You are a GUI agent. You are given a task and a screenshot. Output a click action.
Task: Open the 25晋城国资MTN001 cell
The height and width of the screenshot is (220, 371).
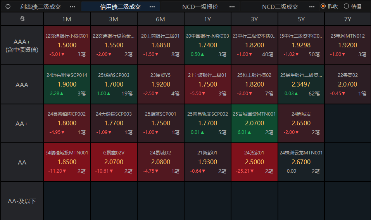254,123
